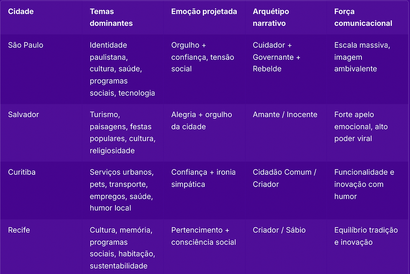This screenshot has width=410, height=274.
Task: Click São Paulo's dominant themes cell
Action: 122,69
